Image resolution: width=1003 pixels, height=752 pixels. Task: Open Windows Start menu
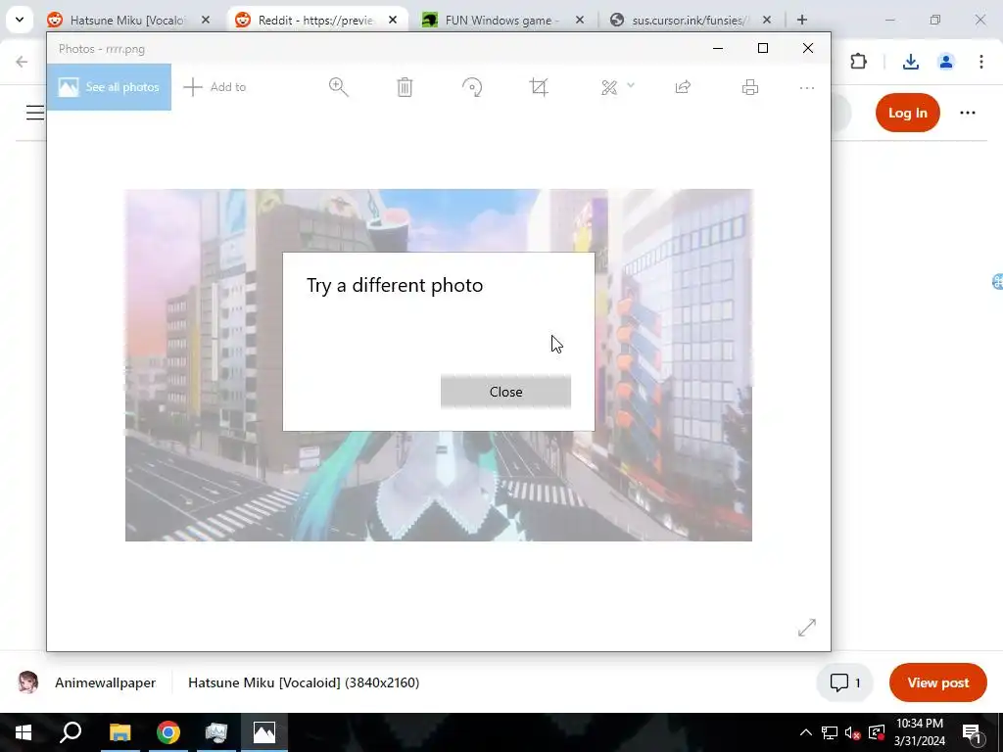tap(24, 732)
